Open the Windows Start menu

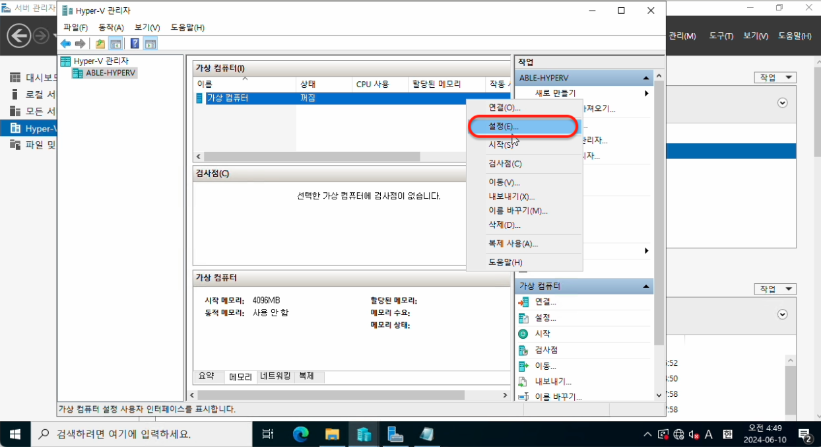pyautogui.click(x=15, y=434)
